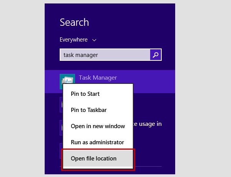
Task: Choose Pin to Start
Action: 98,94
